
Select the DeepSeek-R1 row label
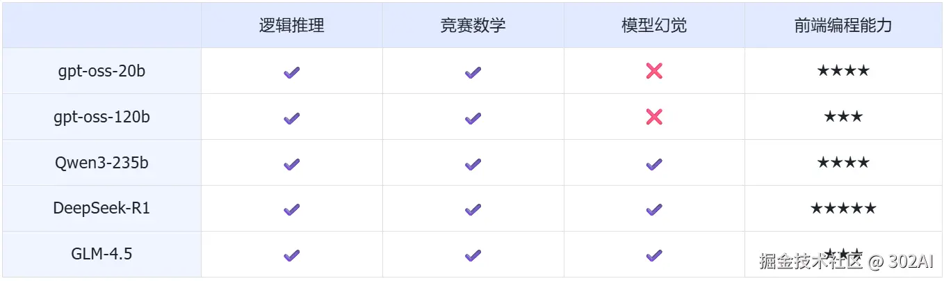(101, 209)
